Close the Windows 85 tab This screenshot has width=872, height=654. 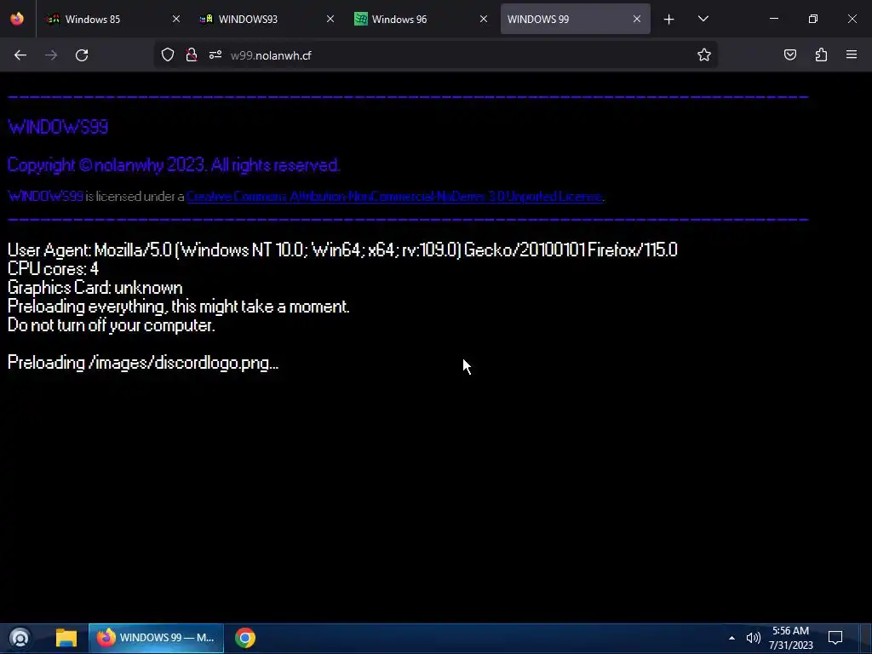pyautogui.click(x=176, y=19)
